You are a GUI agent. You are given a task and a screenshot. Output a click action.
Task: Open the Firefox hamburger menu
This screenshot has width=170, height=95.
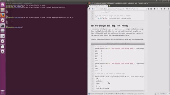(168, 9)
